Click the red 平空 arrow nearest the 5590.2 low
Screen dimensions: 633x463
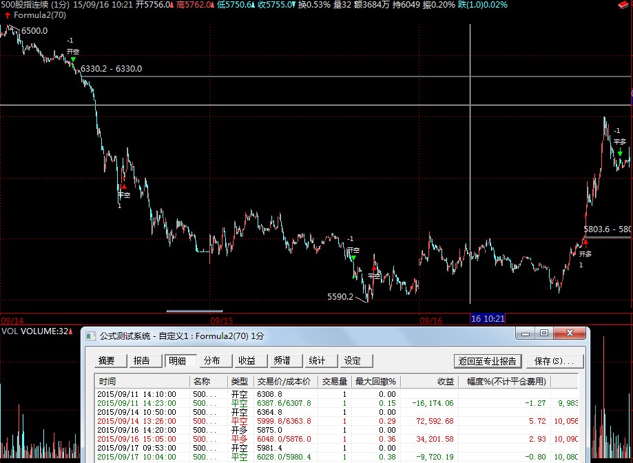point(374,265)
